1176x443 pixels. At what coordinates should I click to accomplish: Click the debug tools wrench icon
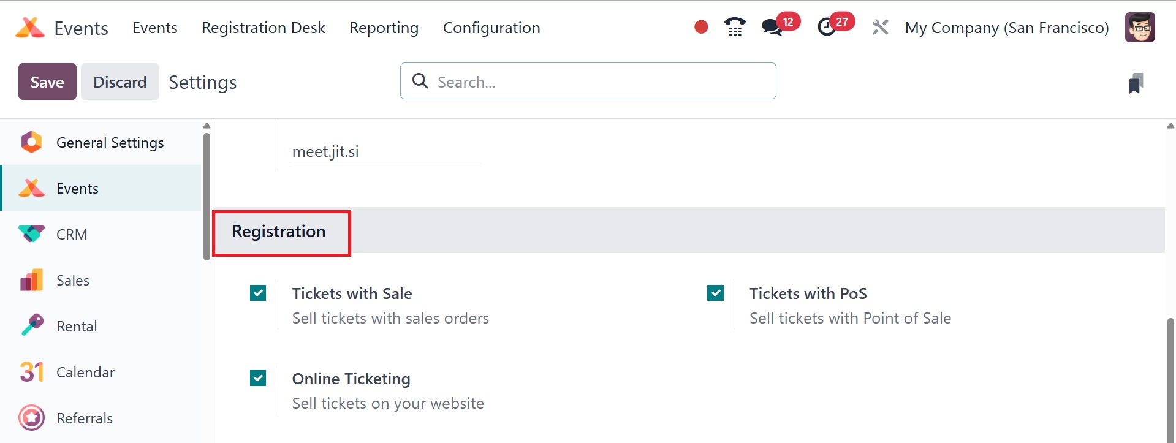[x=880, y=28]
